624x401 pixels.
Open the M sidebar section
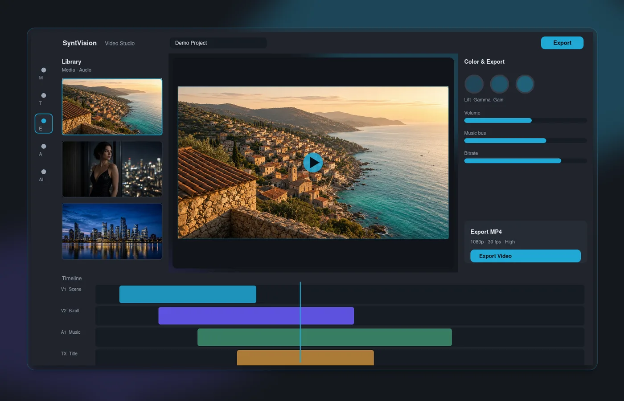43,73
